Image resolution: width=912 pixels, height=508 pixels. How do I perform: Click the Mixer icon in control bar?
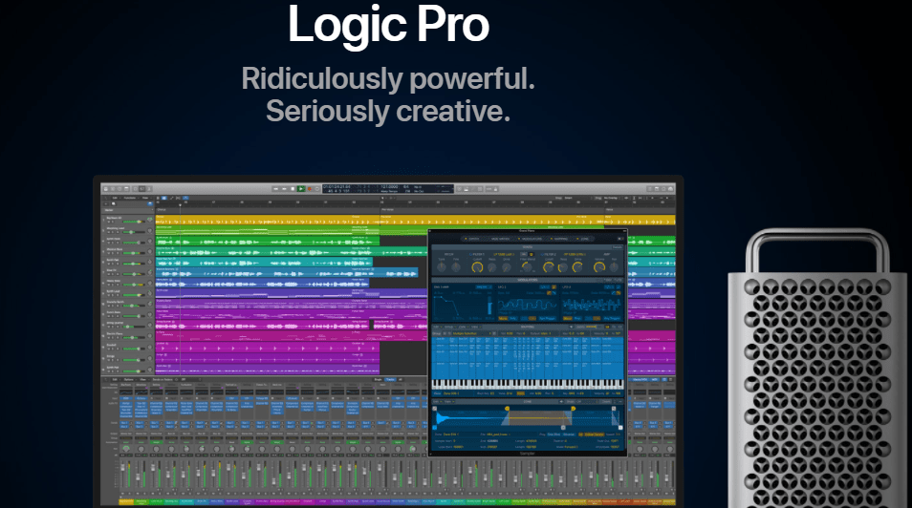click(x=142, y=189)
